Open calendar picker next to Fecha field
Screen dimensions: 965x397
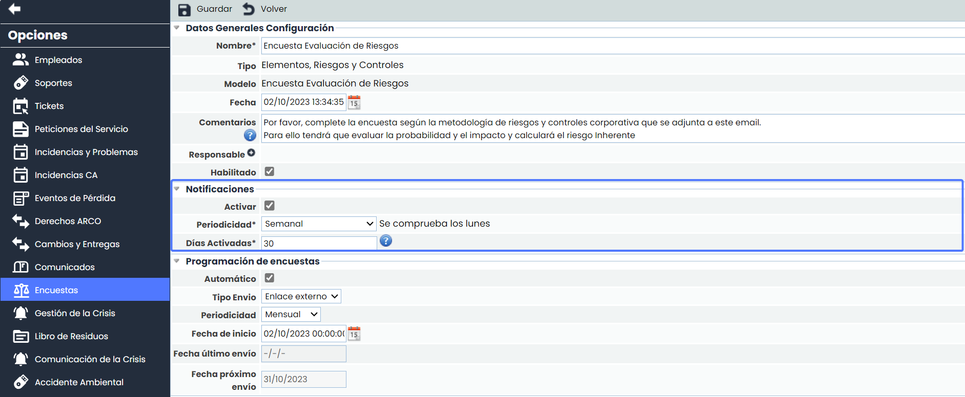tap(354, 102)
